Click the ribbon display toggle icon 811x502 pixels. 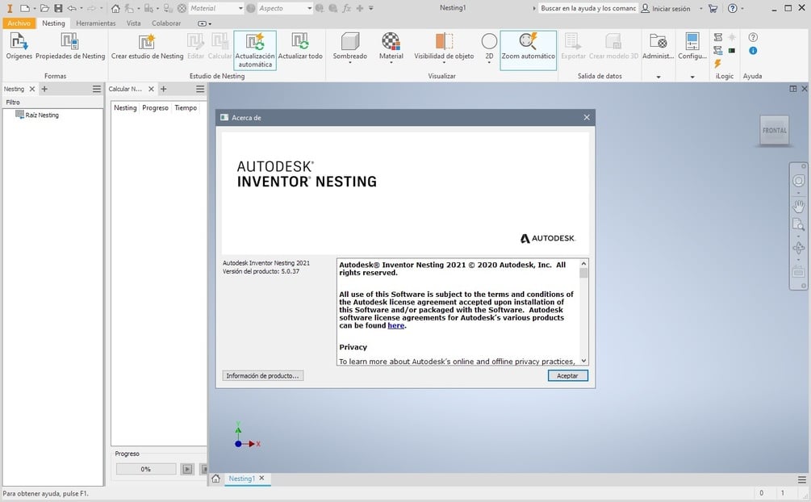[x=203, y=23]
